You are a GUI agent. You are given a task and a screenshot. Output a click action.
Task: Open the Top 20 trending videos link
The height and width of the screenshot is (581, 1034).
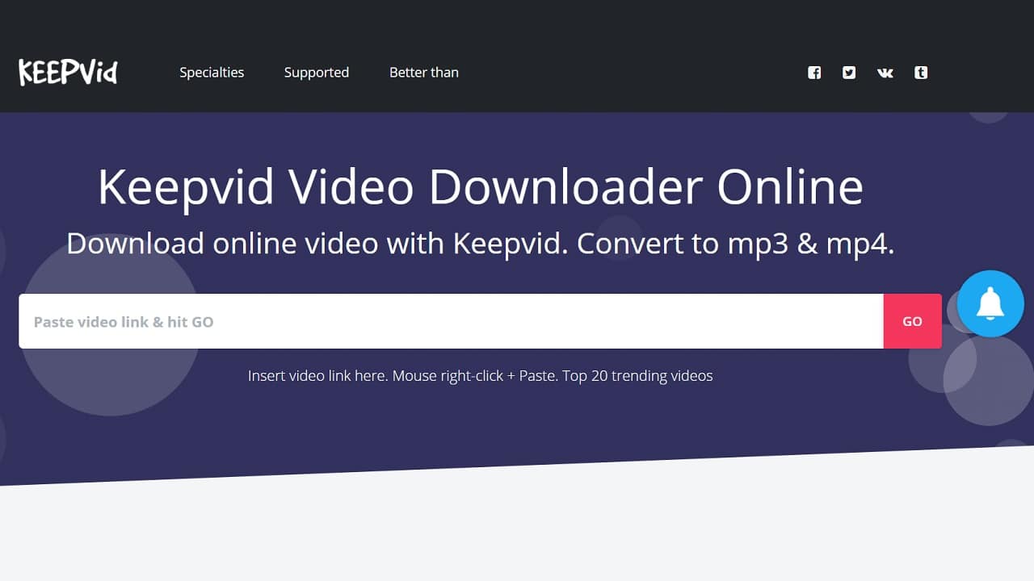point(637,375)
